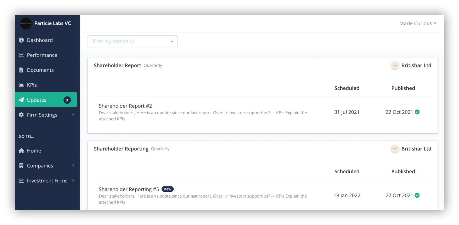Image resolution: width=459 pixels, height=225 pixels.
Task: Click published date 22 Oct 2021 for Reporting #5
Action: tap(399, 196)
